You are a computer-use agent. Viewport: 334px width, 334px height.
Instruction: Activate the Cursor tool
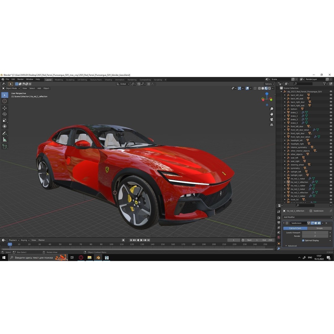point(4,101)
